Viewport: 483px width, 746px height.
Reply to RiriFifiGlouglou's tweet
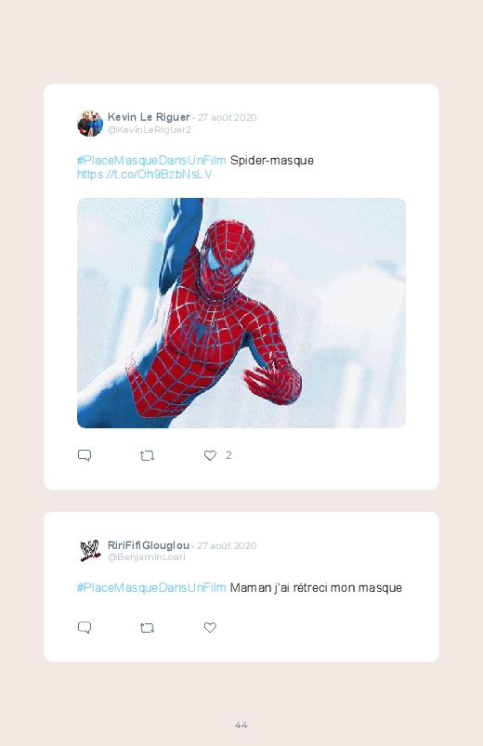coord(85,627)
